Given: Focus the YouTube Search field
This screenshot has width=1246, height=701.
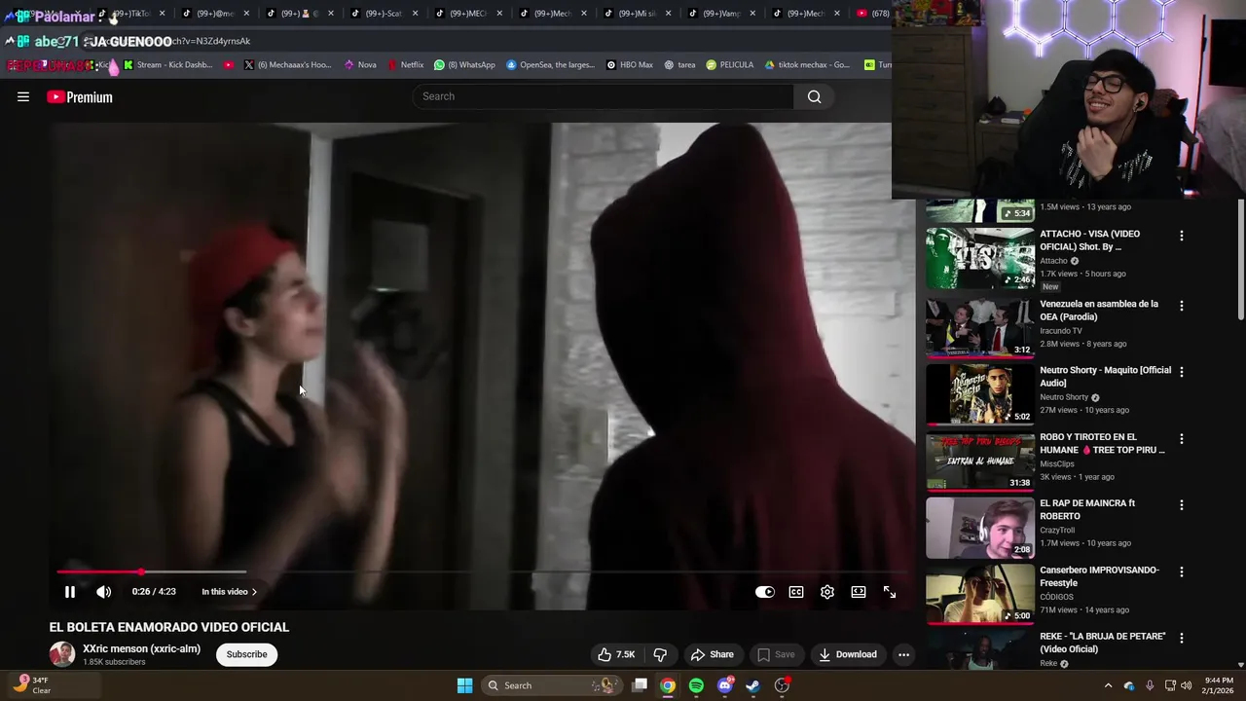Looking at the screenshot, I should (x=604, y=96).
